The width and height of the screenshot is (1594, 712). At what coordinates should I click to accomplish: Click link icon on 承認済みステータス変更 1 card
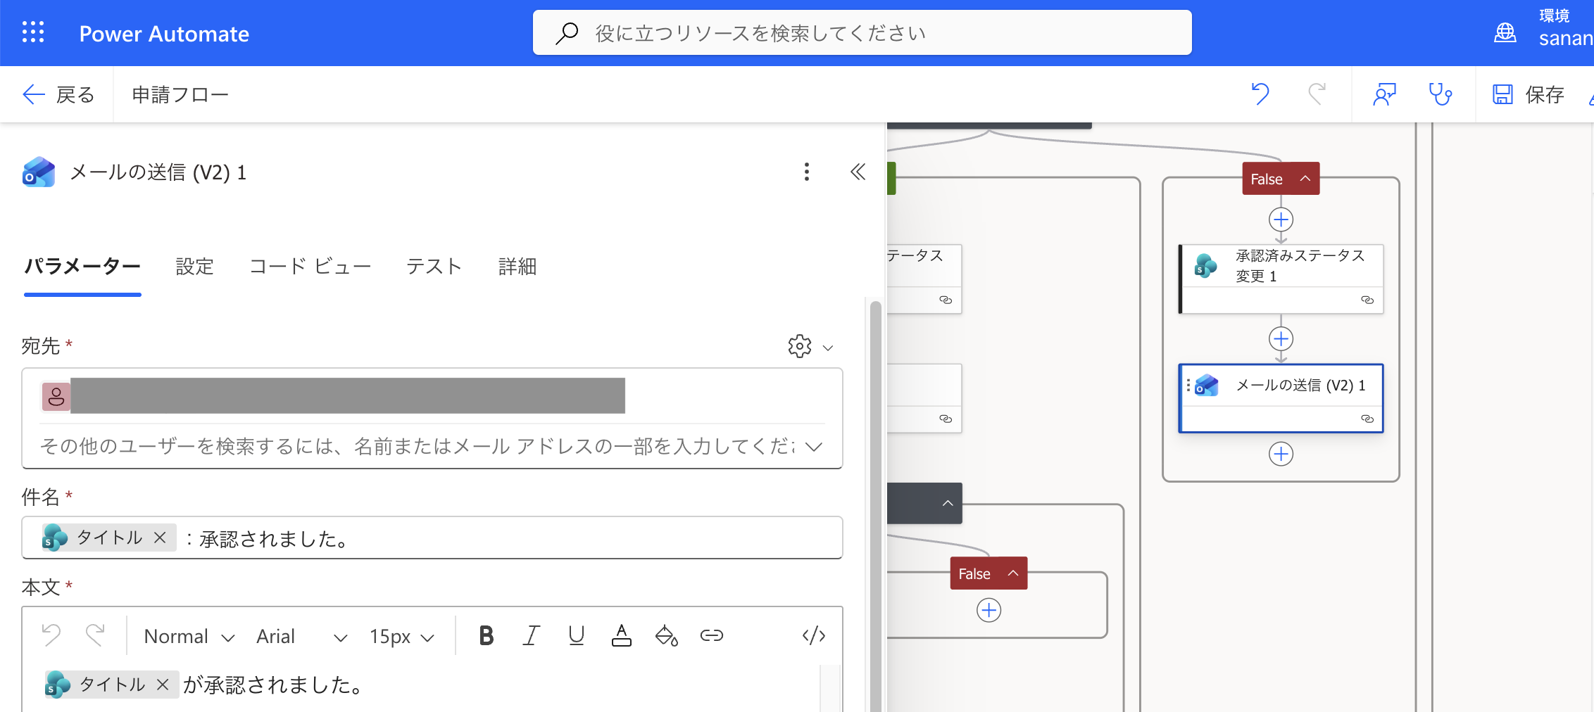coord(1367,300)
